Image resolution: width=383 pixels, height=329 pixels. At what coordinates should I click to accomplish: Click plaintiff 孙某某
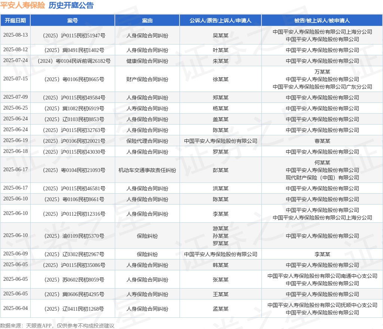(x=221, y=236)
